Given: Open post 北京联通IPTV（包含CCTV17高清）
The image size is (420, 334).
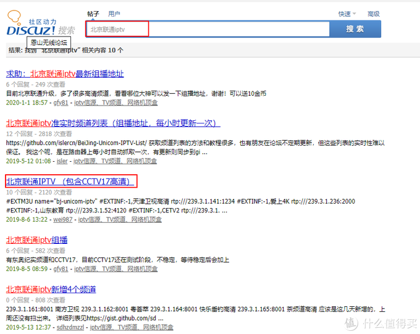Looking at the screenshot, I should click(70, 182).
